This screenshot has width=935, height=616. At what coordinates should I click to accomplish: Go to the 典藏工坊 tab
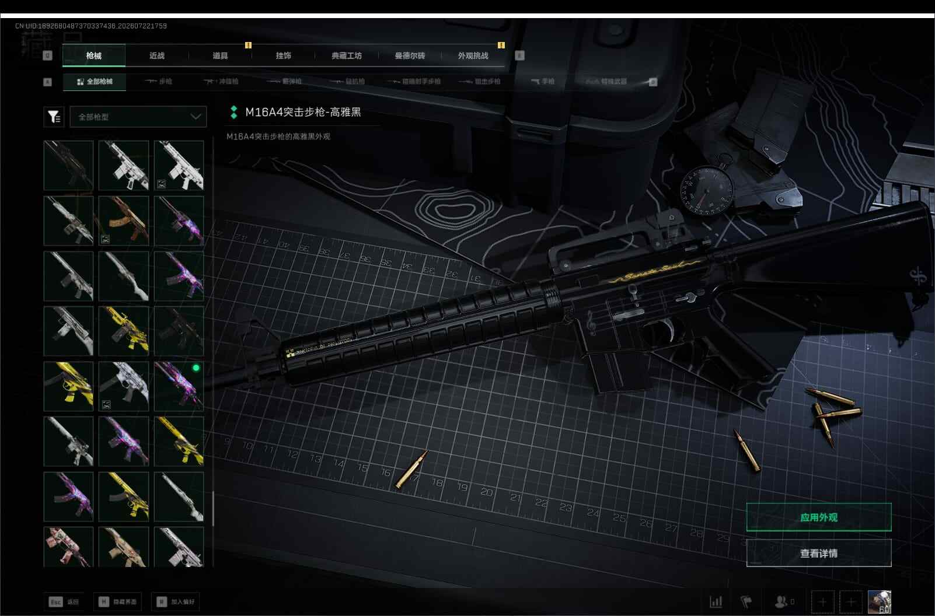pos(347,55)
